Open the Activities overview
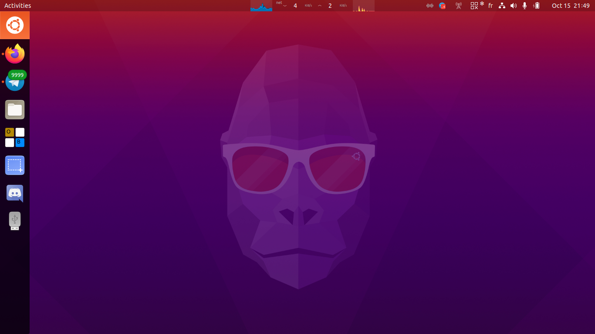595x334 pixels. 17,6
